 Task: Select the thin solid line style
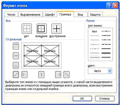pyautogui.click(x=95, y=57)
